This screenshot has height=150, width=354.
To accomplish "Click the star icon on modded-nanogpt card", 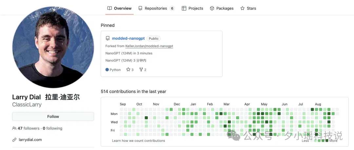I will 128,69.
